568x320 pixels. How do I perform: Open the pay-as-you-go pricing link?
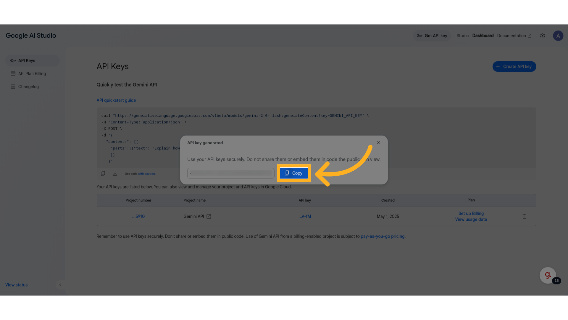[383, 236]
